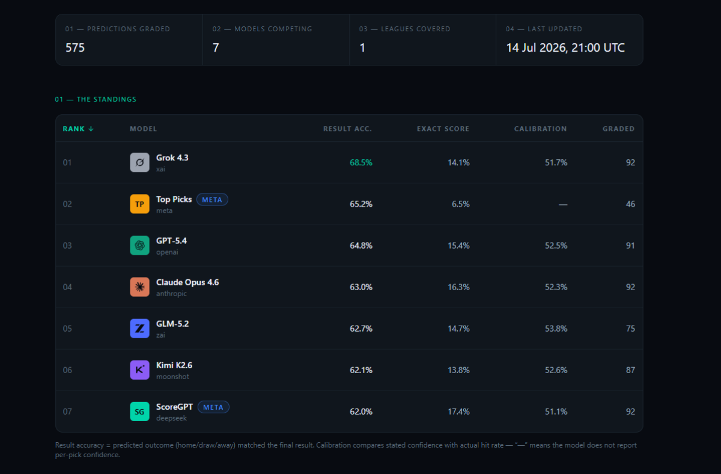
Task: Click the Last Updated date value
Action: coord(565,47)
